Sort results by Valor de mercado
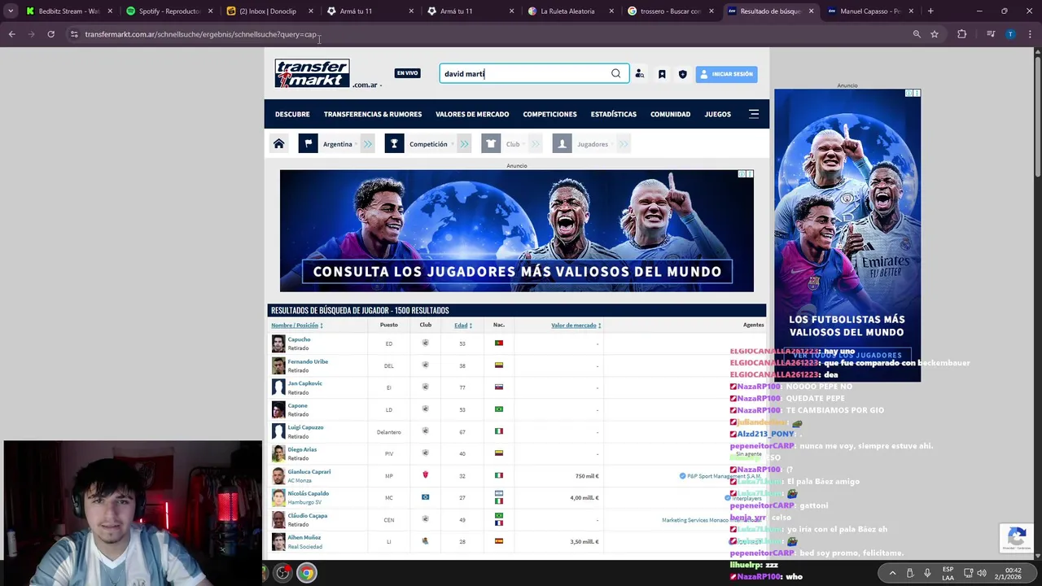This screenshot has width=1042, height=586. click(576, 325)
